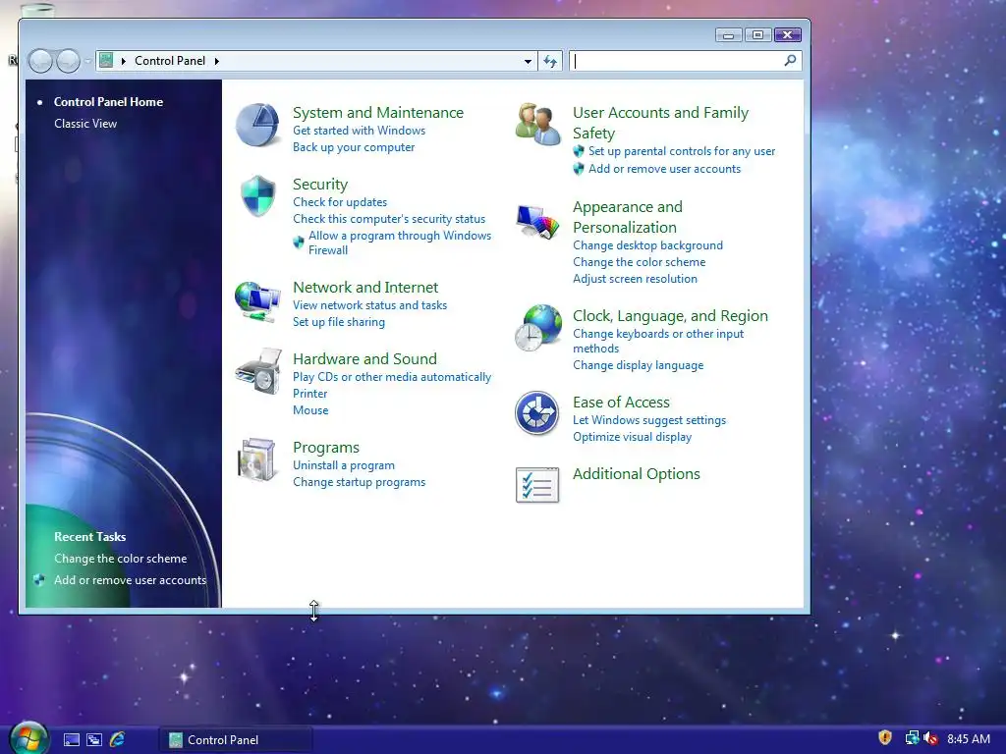Click Get started with Windows
The image size is (1006, 754).
[359, 131]
